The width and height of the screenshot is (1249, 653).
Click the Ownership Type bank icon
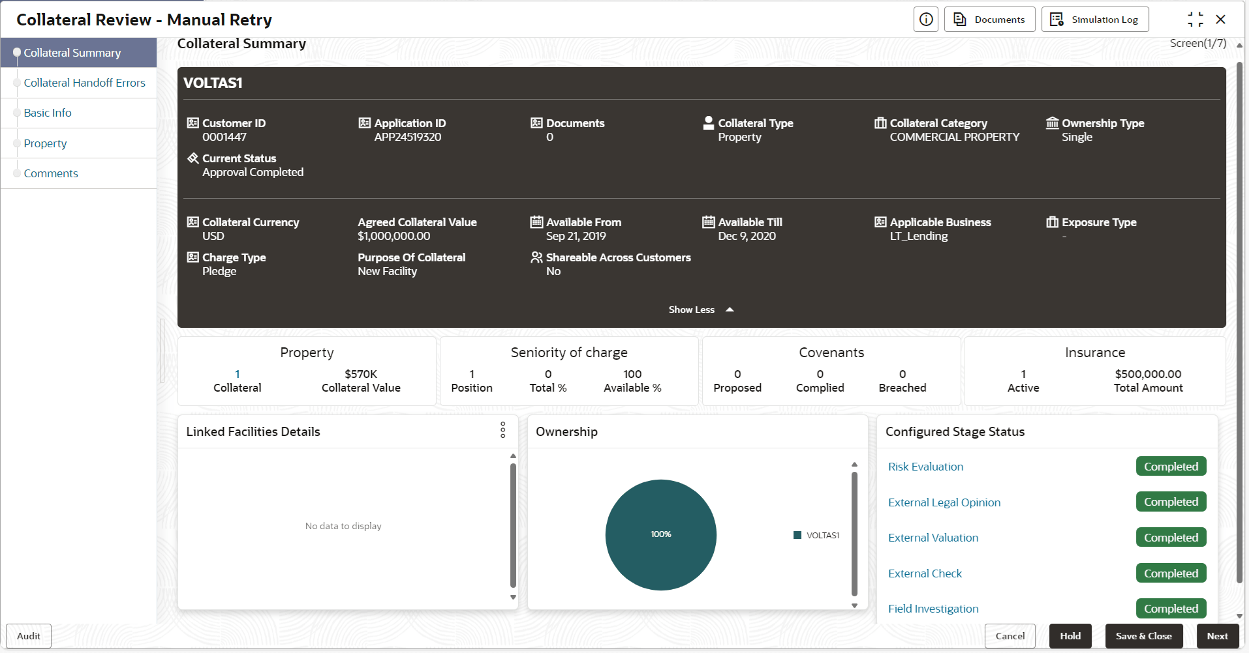(1052, 123)
